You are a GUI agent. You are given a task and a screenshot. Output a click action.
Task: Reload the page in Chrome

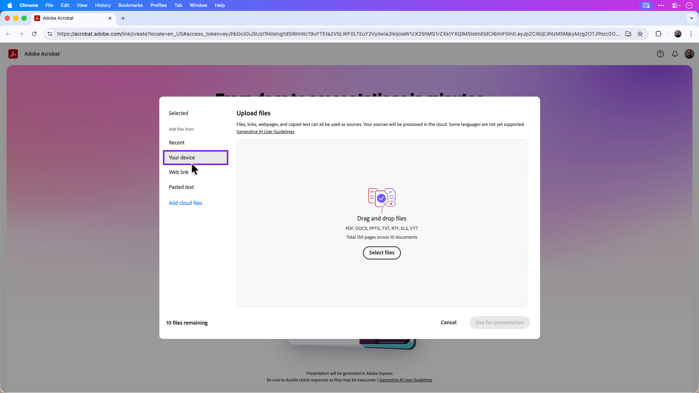34,34
